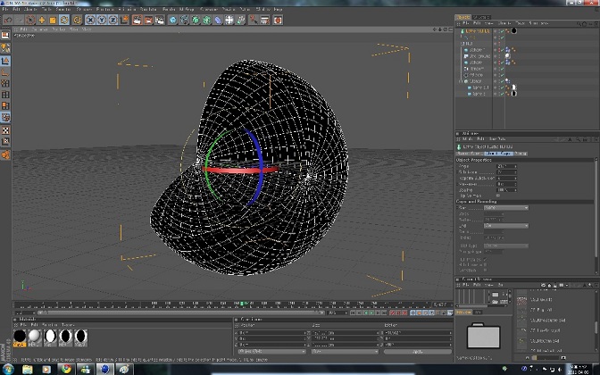Click the layout icon atop the left palette

coord(5,36)
